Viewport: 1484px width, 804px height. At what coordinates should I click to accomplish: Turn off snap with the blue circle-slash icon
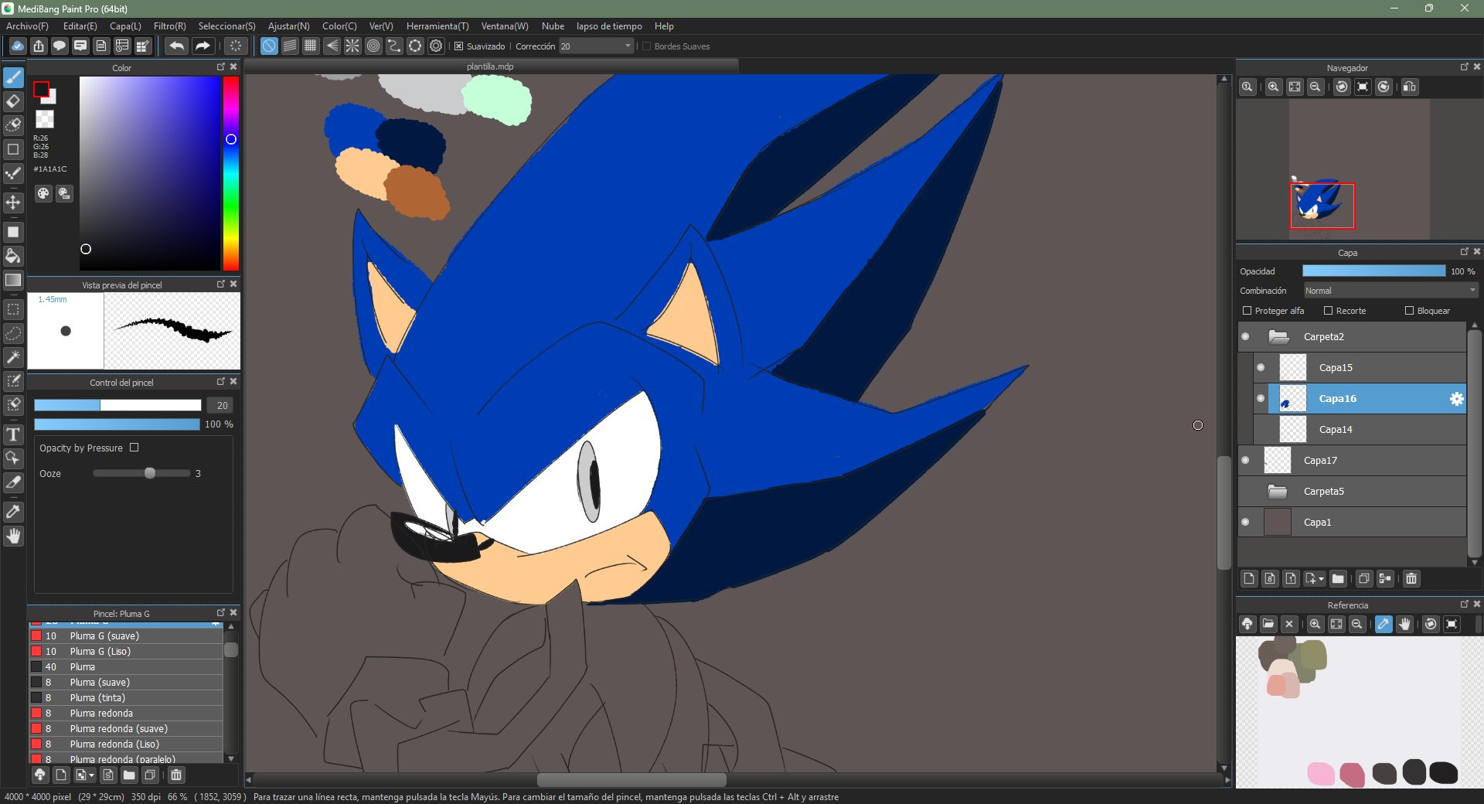point(269,46)
